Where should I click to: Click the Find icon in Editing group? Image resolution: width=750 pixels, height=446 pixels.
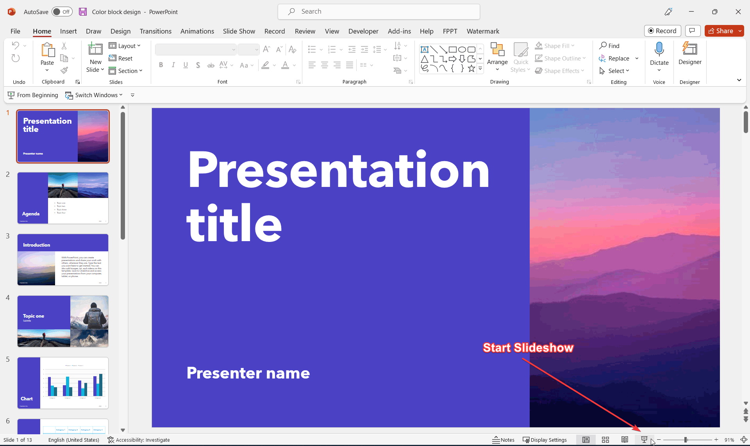point(610,46)
